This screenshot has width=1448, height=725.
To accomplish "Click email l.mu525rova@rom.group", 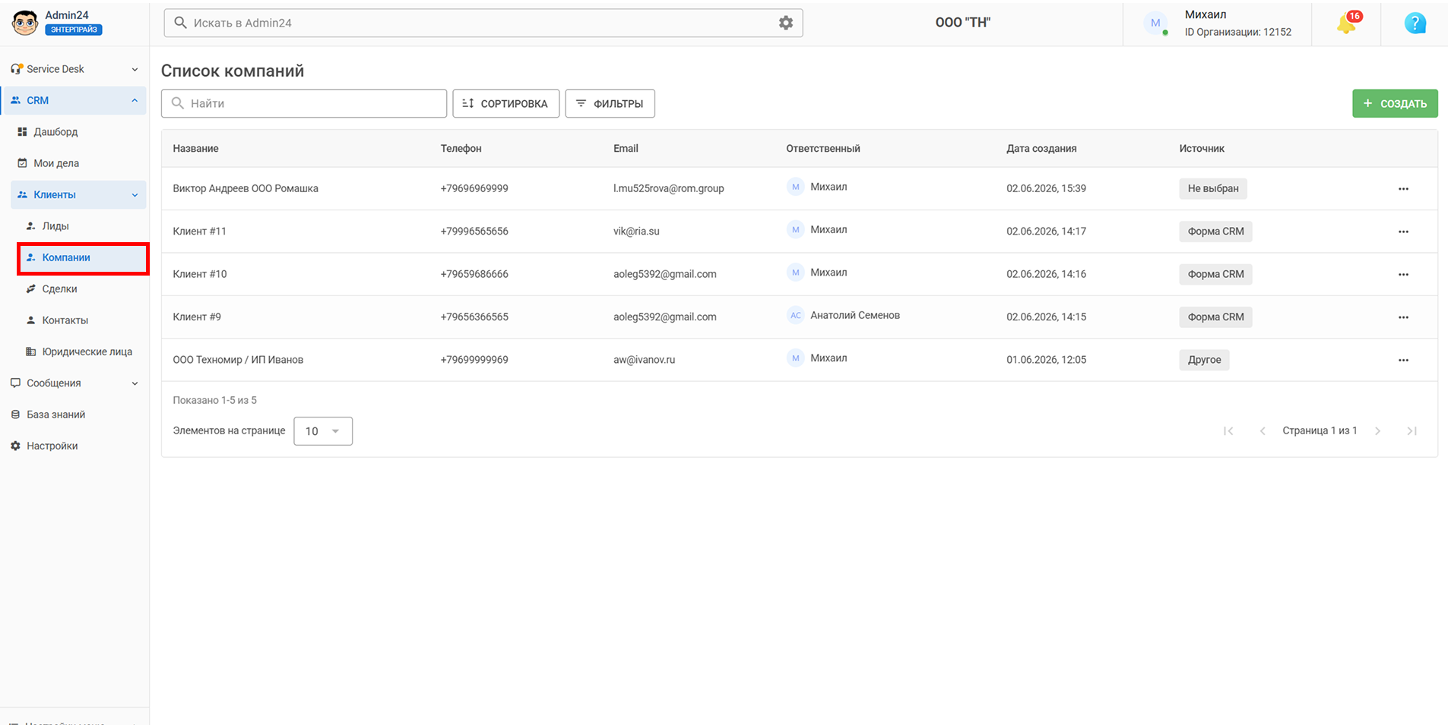I will [x=669, y=188].
